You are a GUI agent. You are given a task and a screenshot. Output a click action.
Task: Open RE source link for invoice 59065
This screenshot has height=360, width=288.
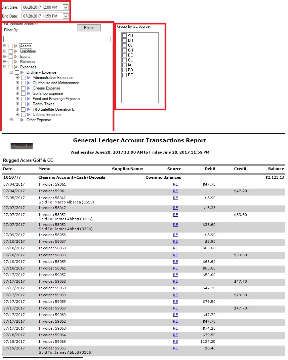point(175,342)
